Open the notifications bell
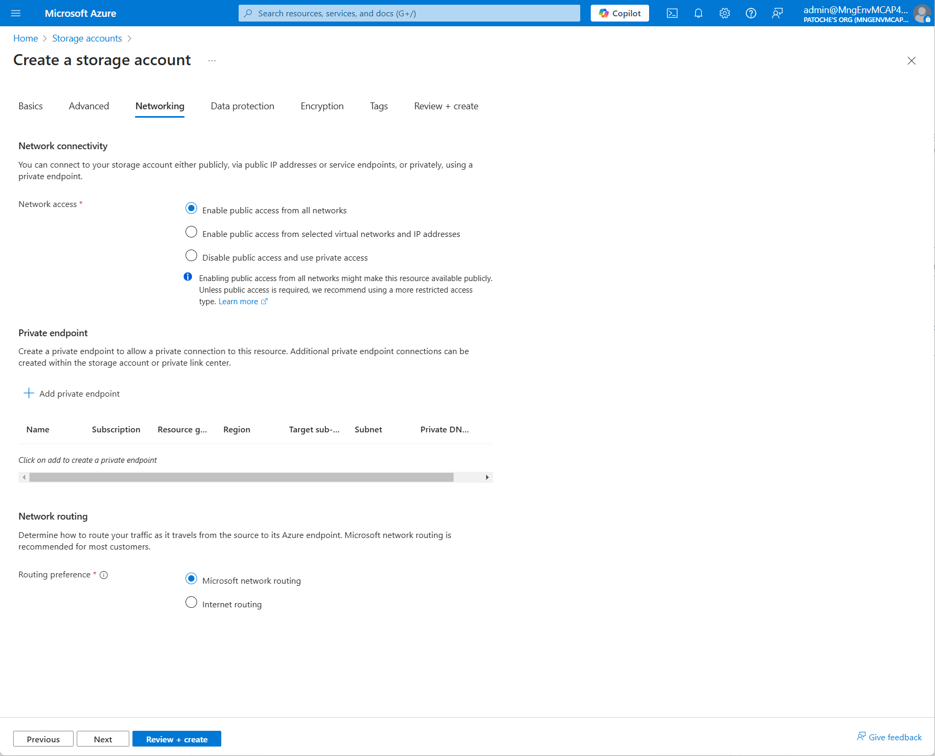This screenshot has width=935, height=756. 698,13
